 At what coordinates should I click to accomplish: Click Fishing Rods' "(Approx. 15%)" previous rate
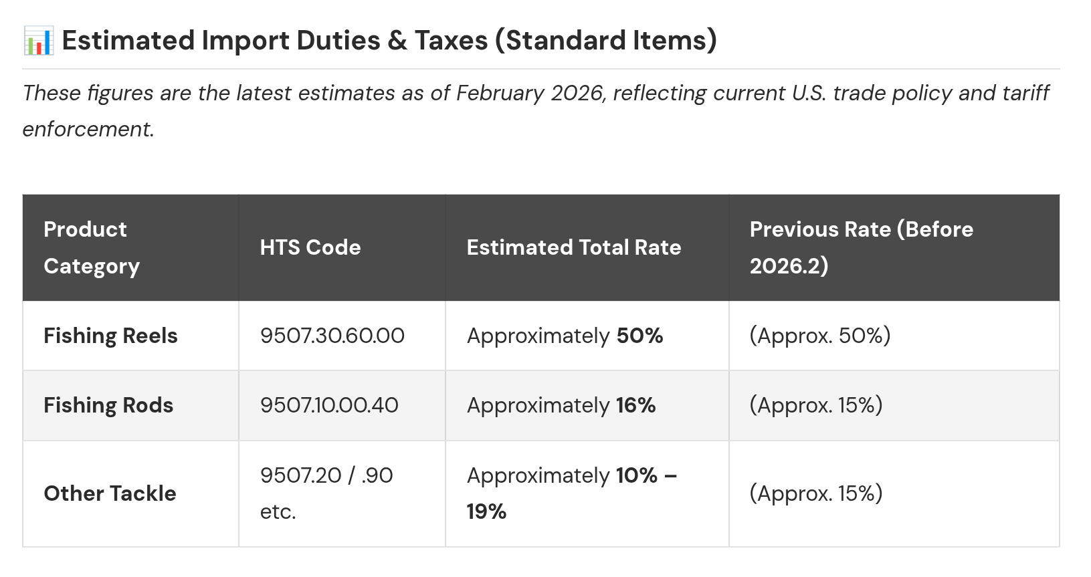point(815,405)
